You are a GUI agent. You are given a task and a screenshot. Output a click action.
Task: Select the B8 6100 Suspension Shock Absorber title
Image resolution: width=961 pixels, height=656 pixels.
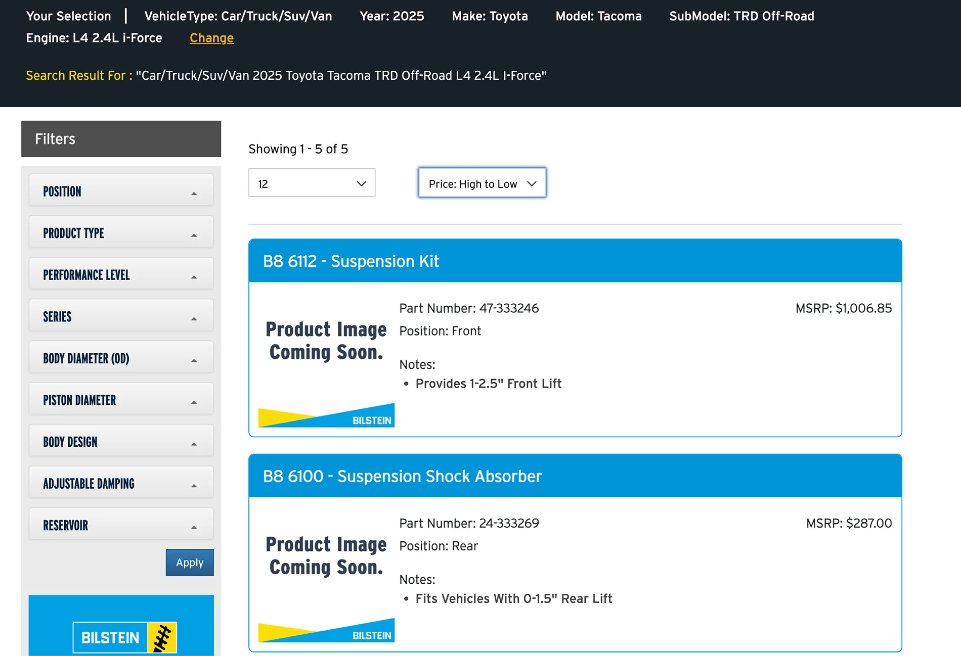click(403, 476)
